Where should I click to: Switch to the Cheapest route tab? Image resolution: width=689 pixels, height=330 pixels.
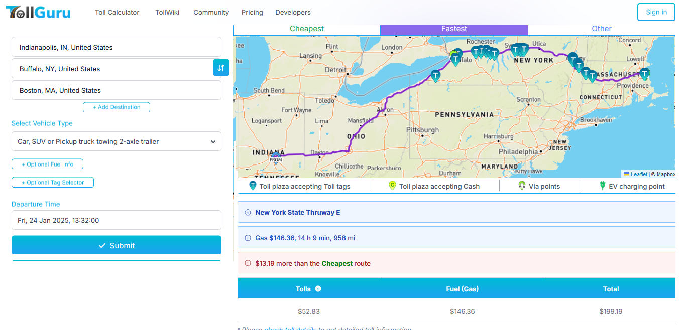point(307,29)
